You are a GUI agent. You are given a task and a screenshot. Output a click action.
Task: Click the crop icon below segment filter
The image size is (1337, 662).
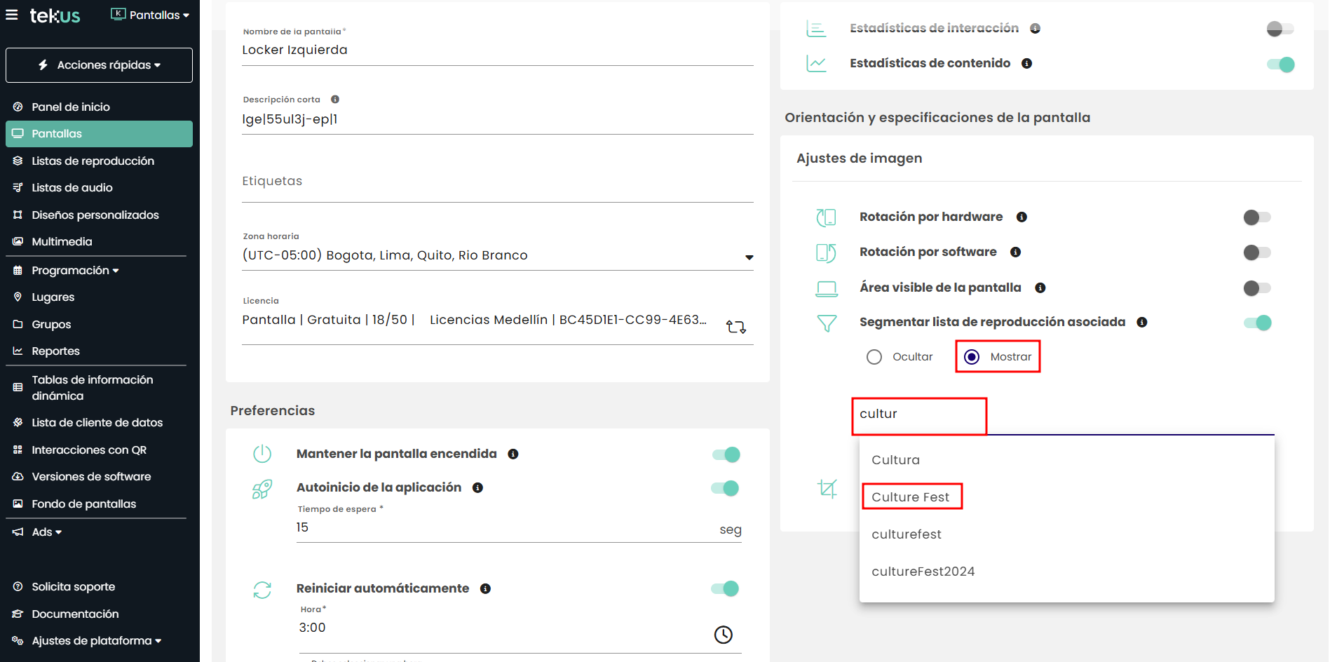[x=827, y=488]
